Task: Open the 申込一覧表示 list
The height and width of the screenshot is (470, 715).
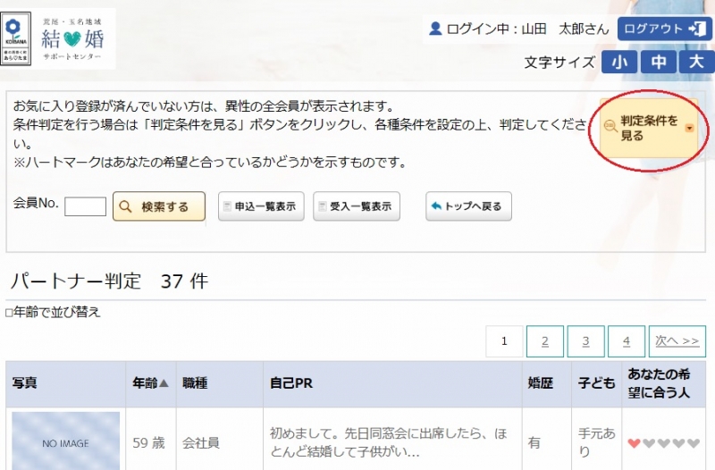Action: [261, 206]
